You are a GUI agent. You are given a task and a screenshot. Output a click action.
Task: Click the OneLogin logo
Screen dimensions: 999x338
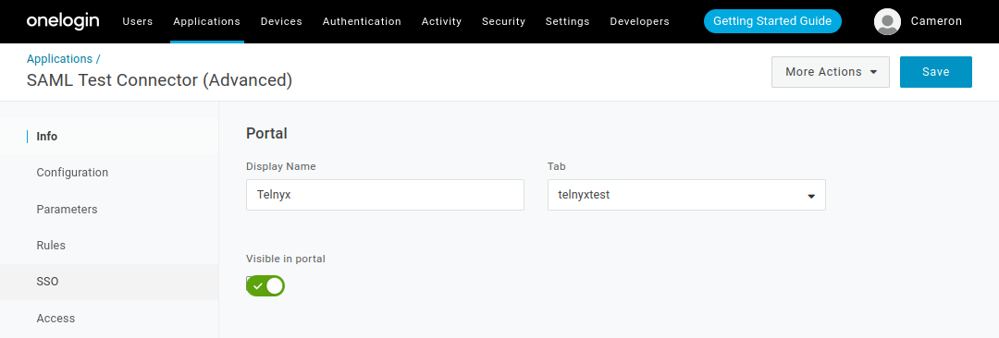click(63, 21)
